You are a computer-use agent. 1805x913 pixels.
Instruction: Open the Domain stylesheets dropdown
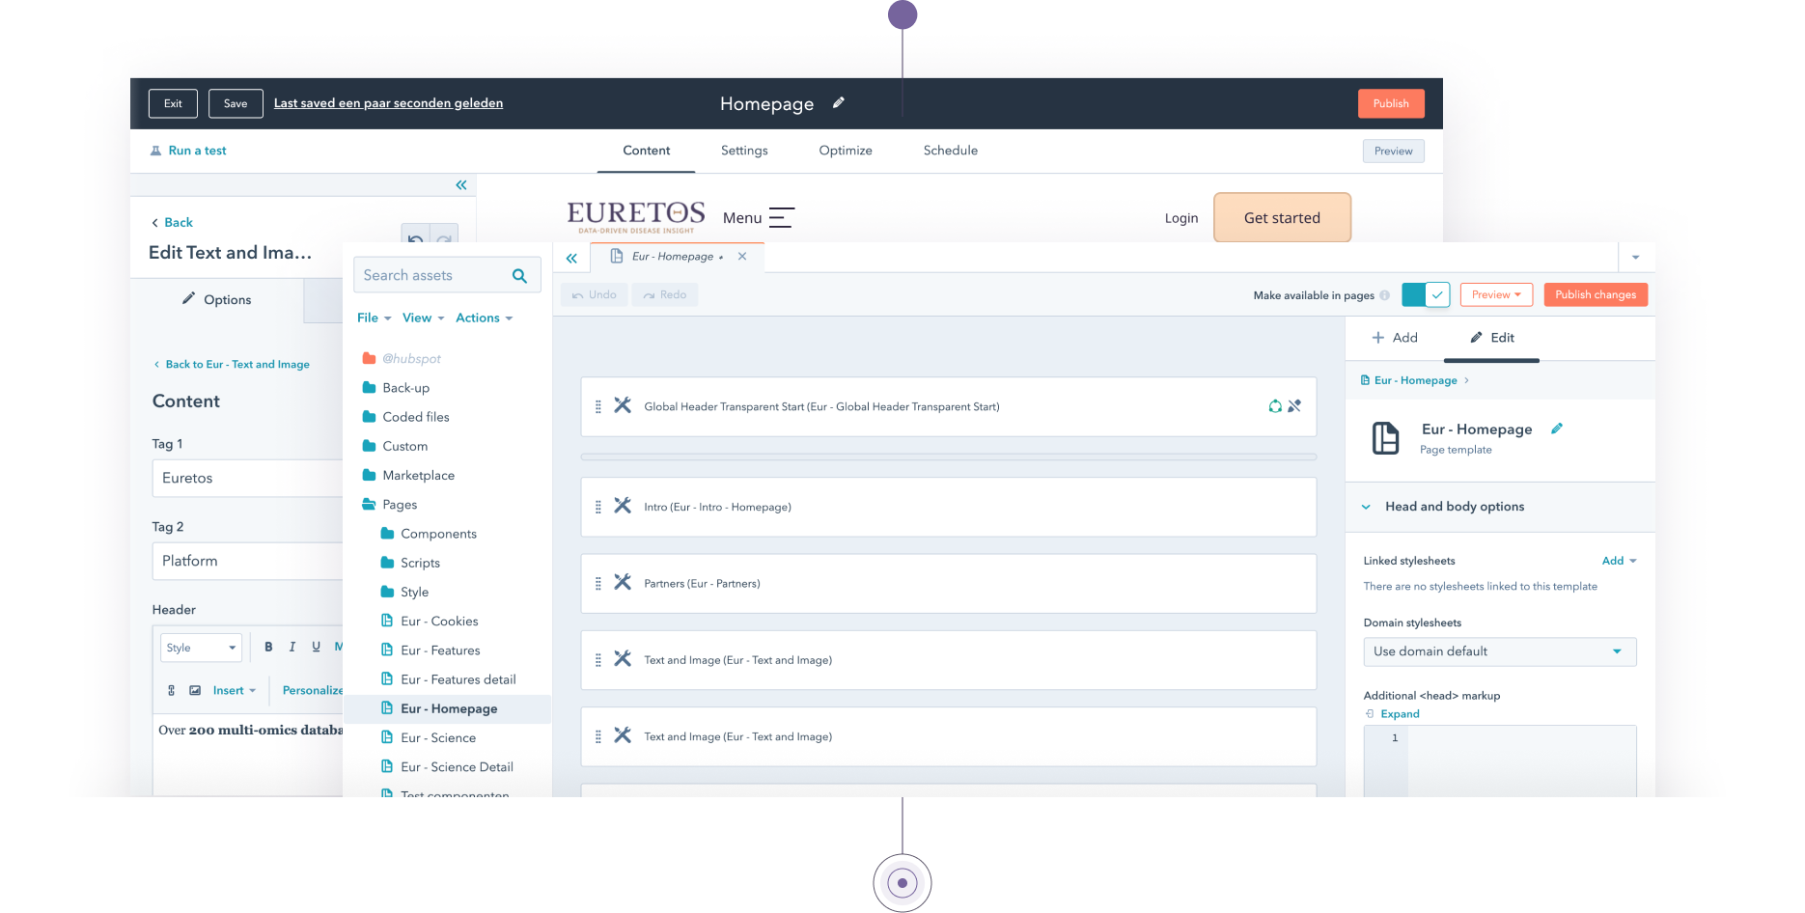coord(1499,651)
